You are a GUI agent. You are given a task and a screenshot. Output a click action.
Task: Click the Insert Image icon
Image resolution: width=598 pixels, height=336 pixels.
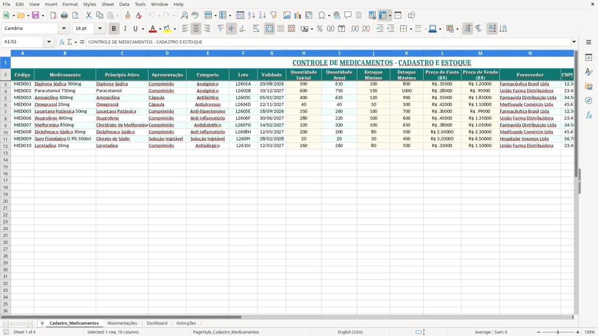tap(287, 15)
